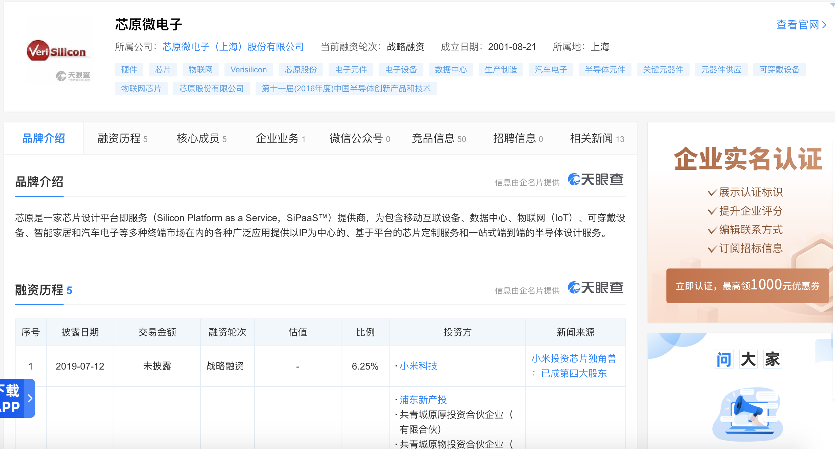Select the 生产制造 tag

coord(501,70)
